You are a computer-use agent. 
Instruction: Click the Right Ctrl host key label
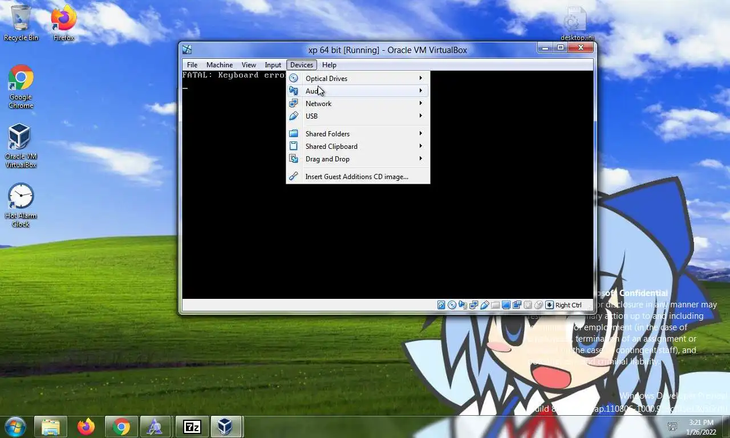(568, 305)
